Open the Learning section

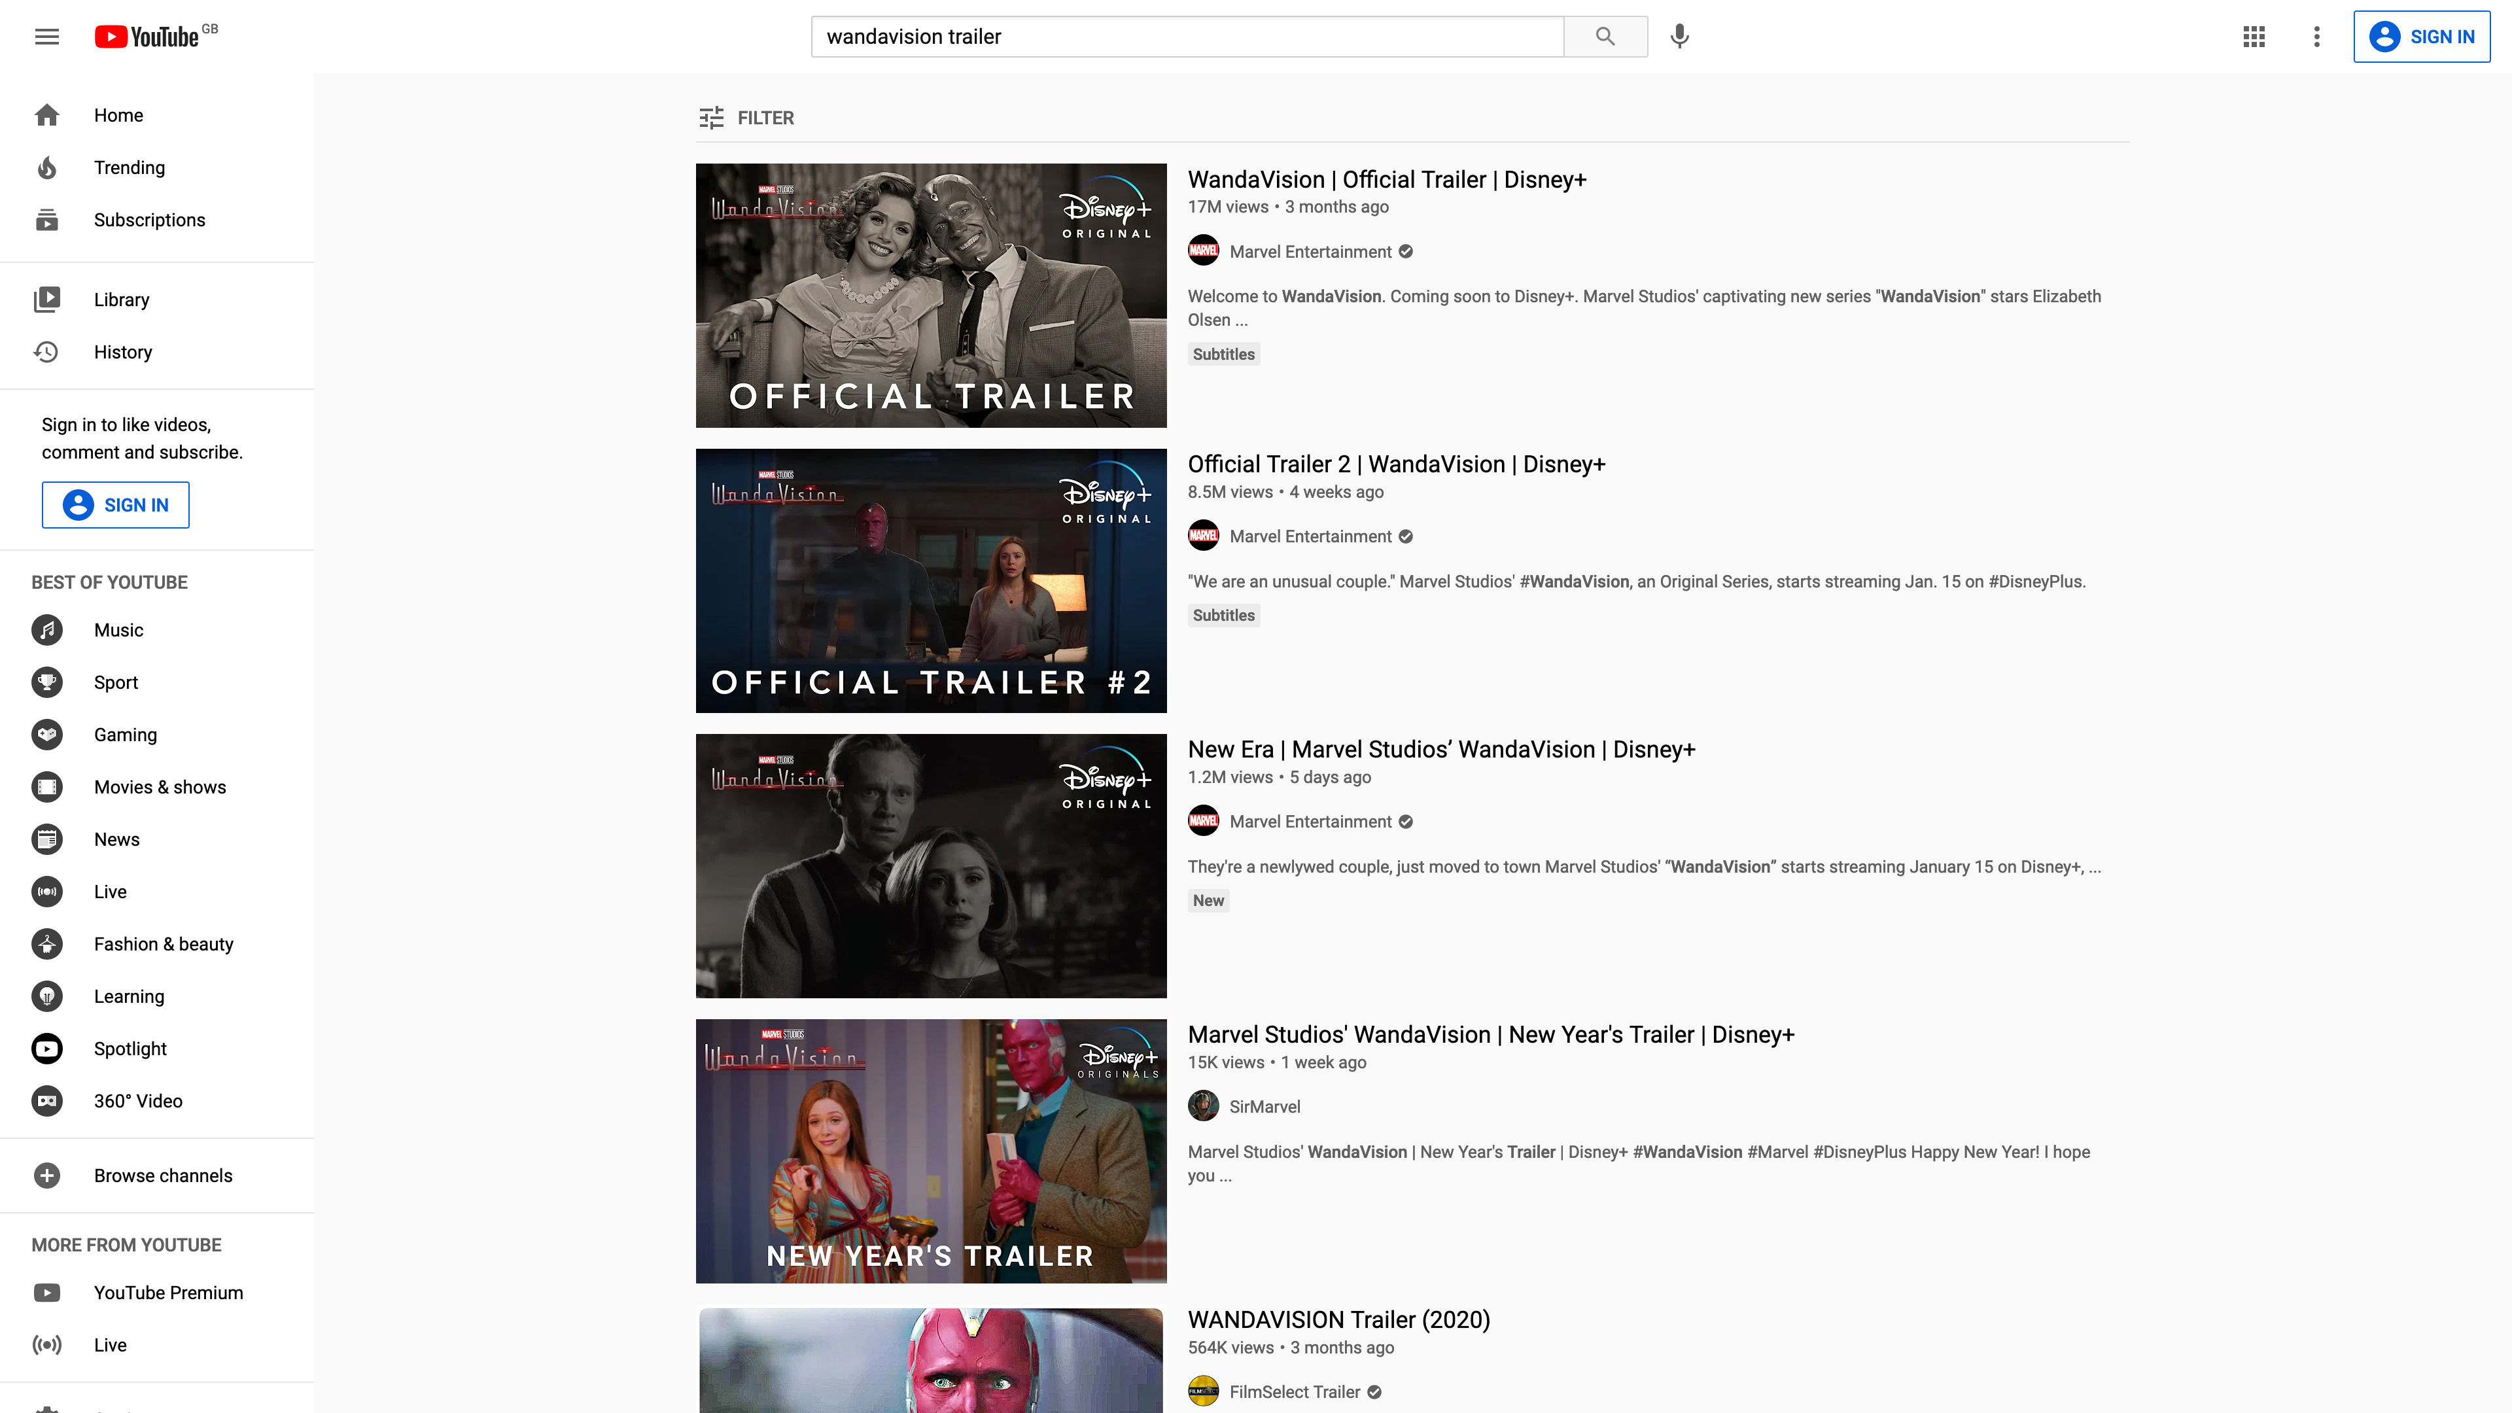coord(128,996)
